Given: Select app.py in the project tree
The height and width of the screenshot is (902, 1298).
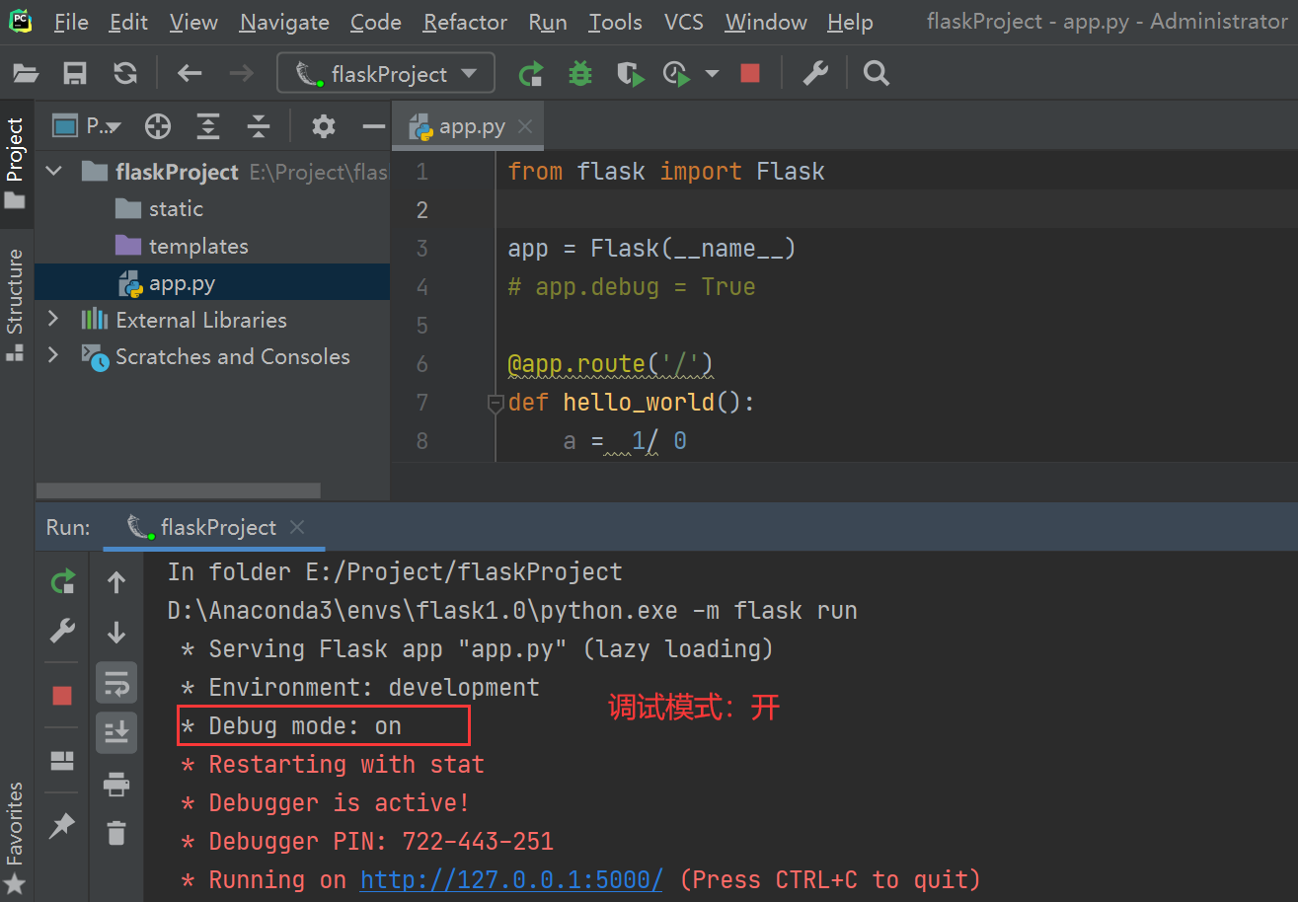Looking at the screenshot, I should tap(212, 283).
